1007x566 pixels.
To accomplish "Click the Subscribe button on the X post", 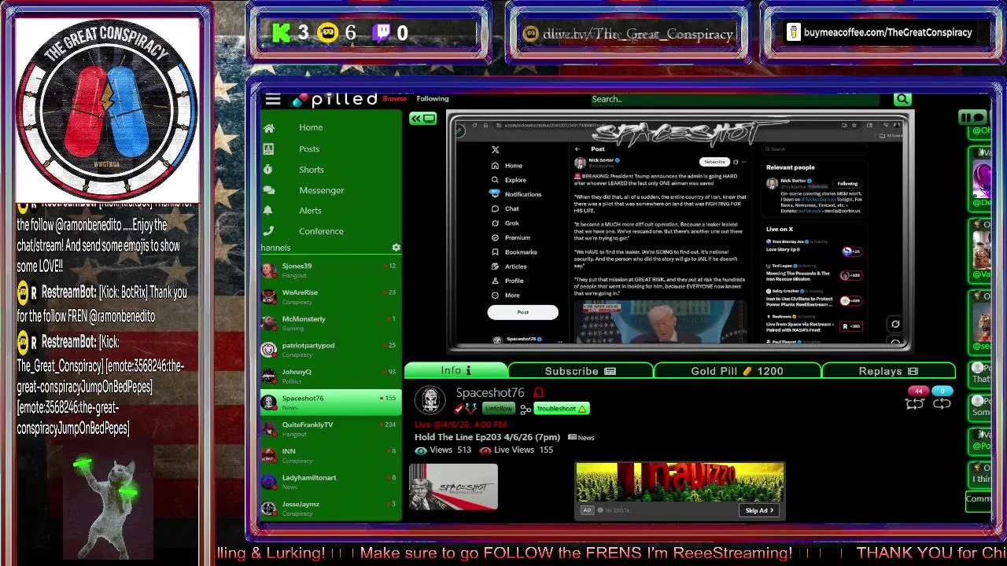I will (x=714, y=162).
